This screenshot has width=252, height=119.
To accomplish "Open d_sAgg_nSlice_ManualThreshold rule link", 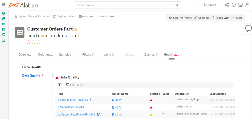I will click(x=79, y=114).
